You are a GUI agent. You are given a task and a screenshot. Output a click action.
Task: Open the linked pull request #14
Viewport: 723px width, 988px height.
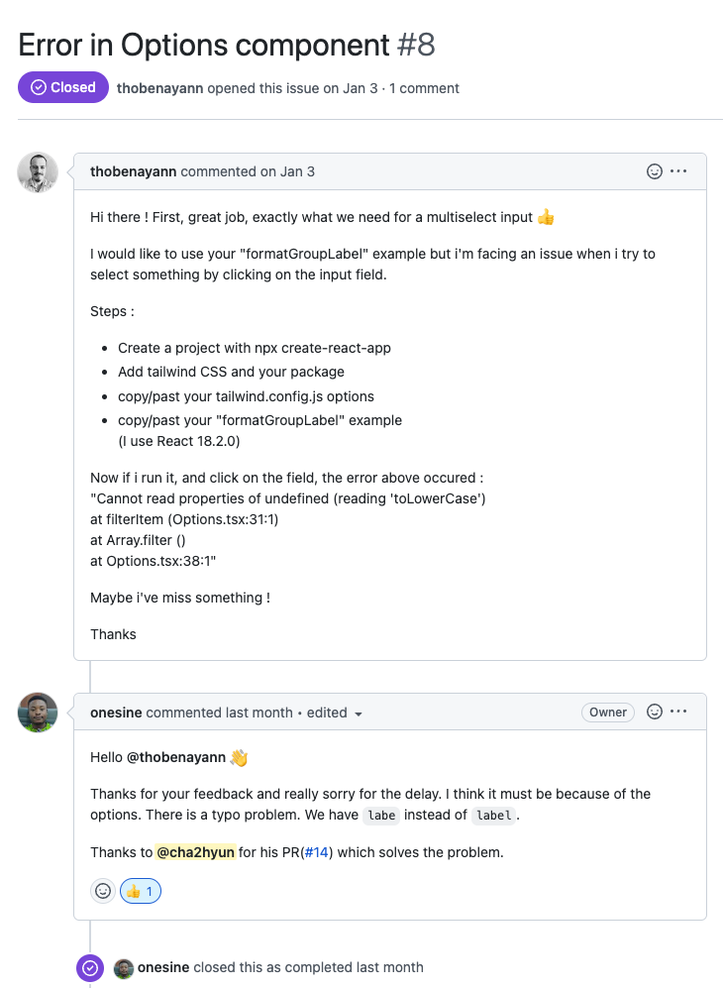316,851
